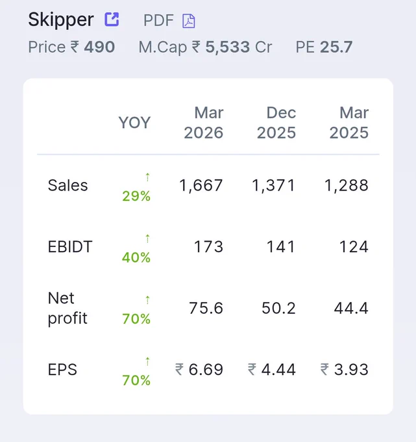Click the Net profit YOY up arrow
Image resolution: width=416 pixels, height=442 pixels.
[147, 300]
